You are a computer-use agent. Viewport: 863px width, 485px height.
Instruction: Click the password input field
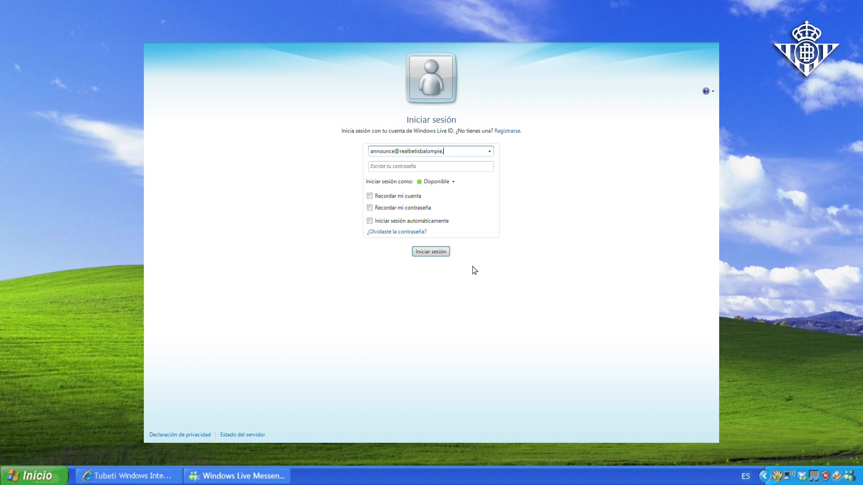[431, 166]
